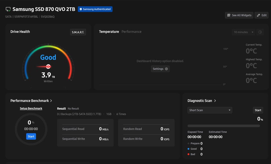This screenshot has width=271, height=164.
Task: Click the firmware version SVQ02B6Q
Action: 48,17
